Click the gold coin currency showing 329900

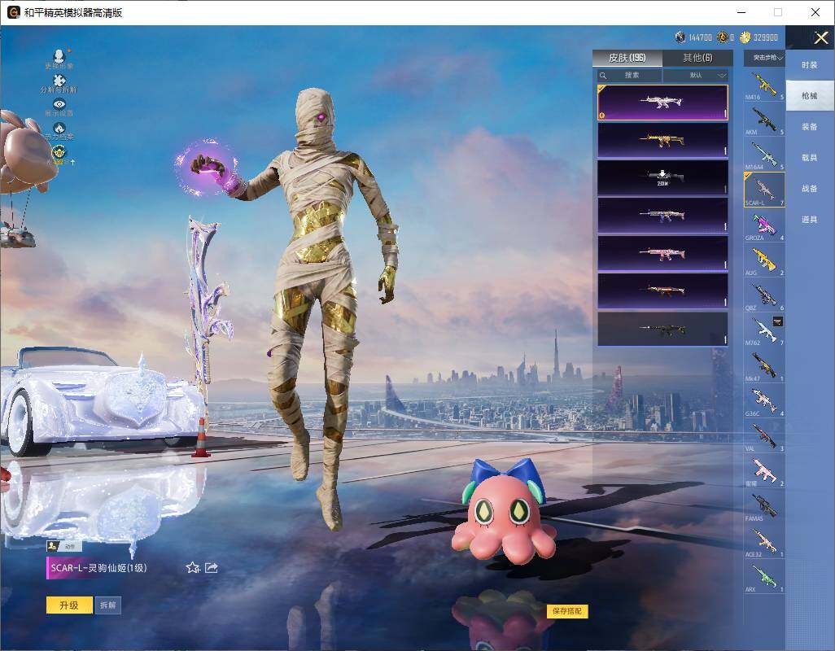[x=745, y=37]
